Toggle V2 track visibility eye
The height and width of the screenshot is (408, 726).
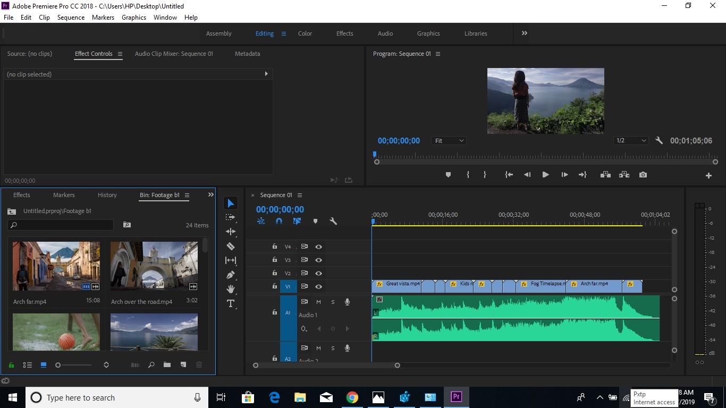(x=318, y=273)
